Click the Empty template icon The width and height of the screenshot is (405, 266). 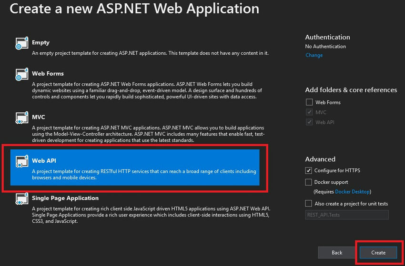(22, 43)
